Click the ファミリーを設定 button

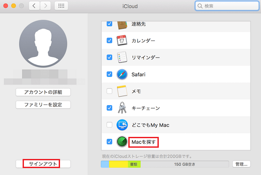tap(43, 105)
